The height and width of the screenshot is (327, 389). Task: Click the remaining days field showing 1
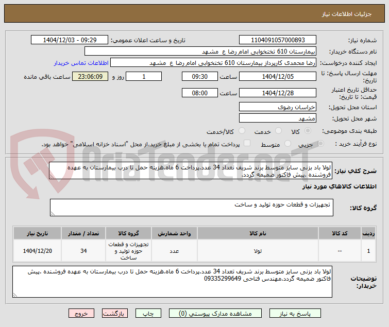click(144, 76)
